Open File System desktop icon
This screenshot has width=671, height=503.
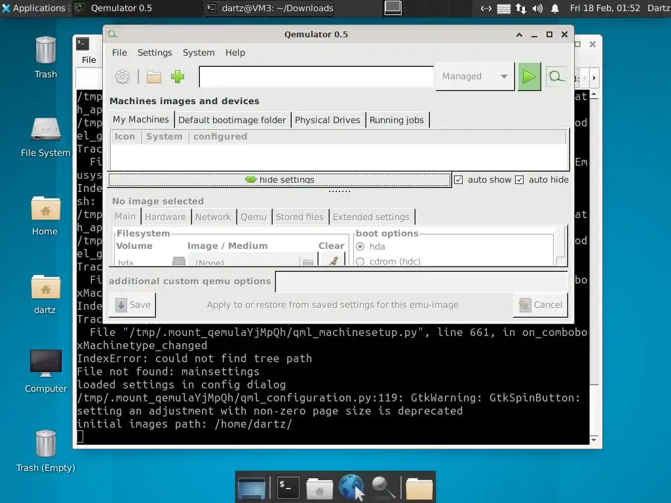(46, 138)
